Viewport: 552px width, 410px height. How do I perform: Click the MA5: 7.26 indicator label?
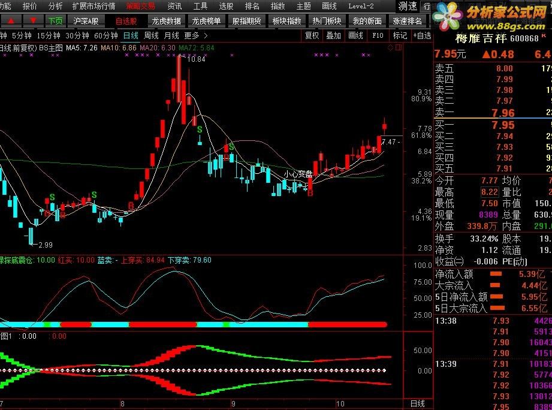pyautogui.click(x=82, y=48)
